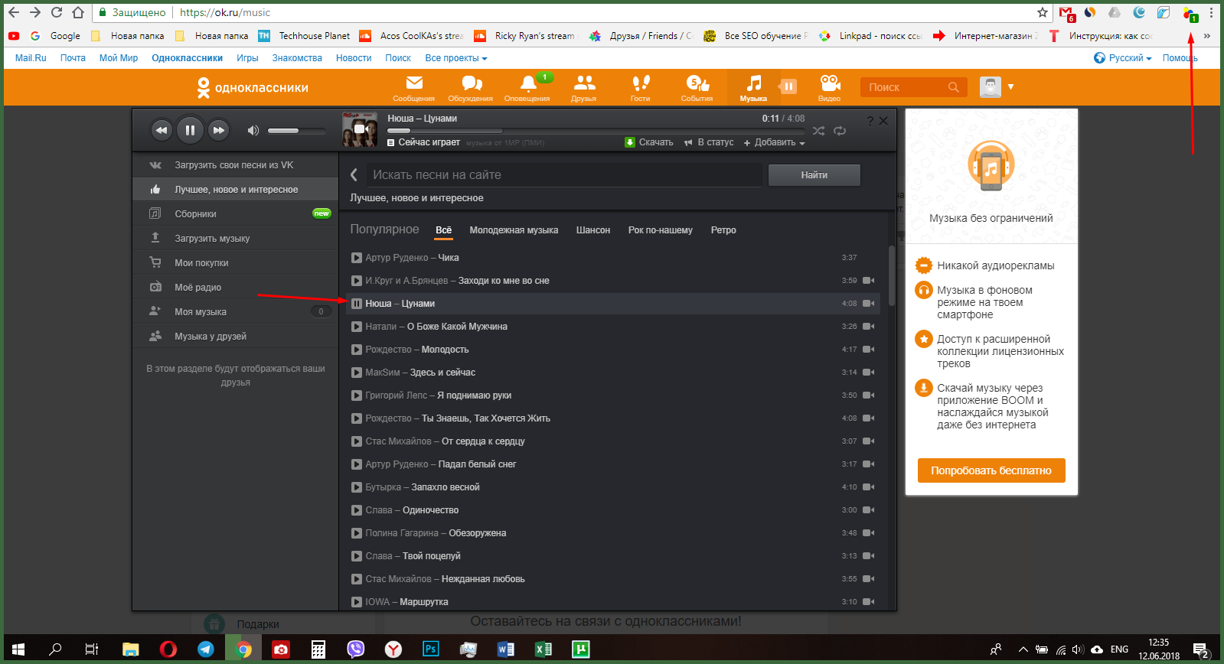The height and width of the screenshot is (664, 1224).
Task: Expand the Все проекты dropdown
Action: (456, 58)
